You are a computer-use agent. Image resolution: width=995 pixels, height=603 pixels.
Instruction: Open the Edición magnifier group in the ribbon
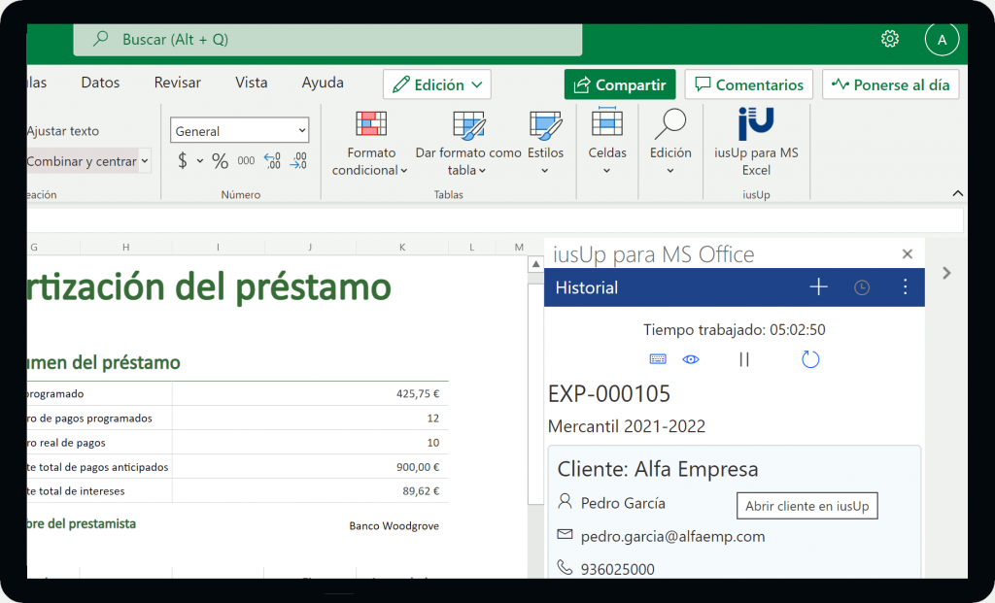670,143
